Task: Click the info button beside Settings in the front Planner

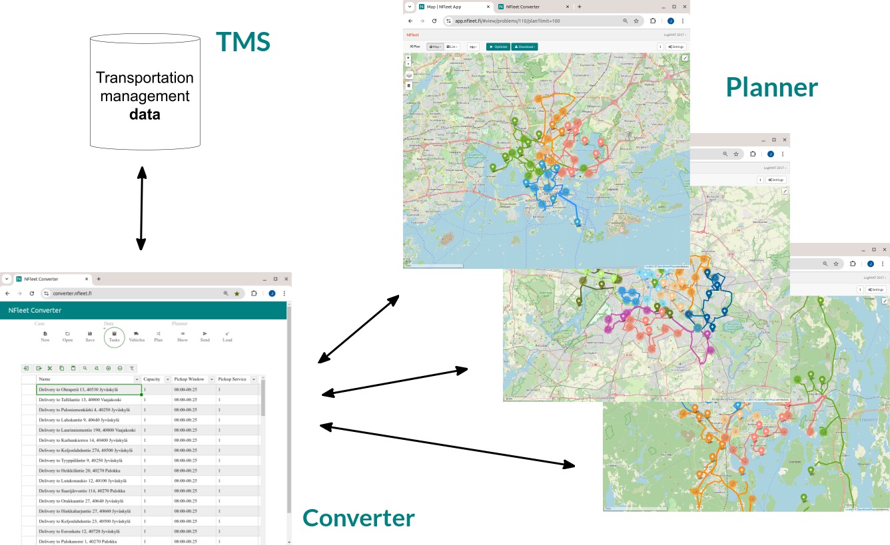Action: 660,47
